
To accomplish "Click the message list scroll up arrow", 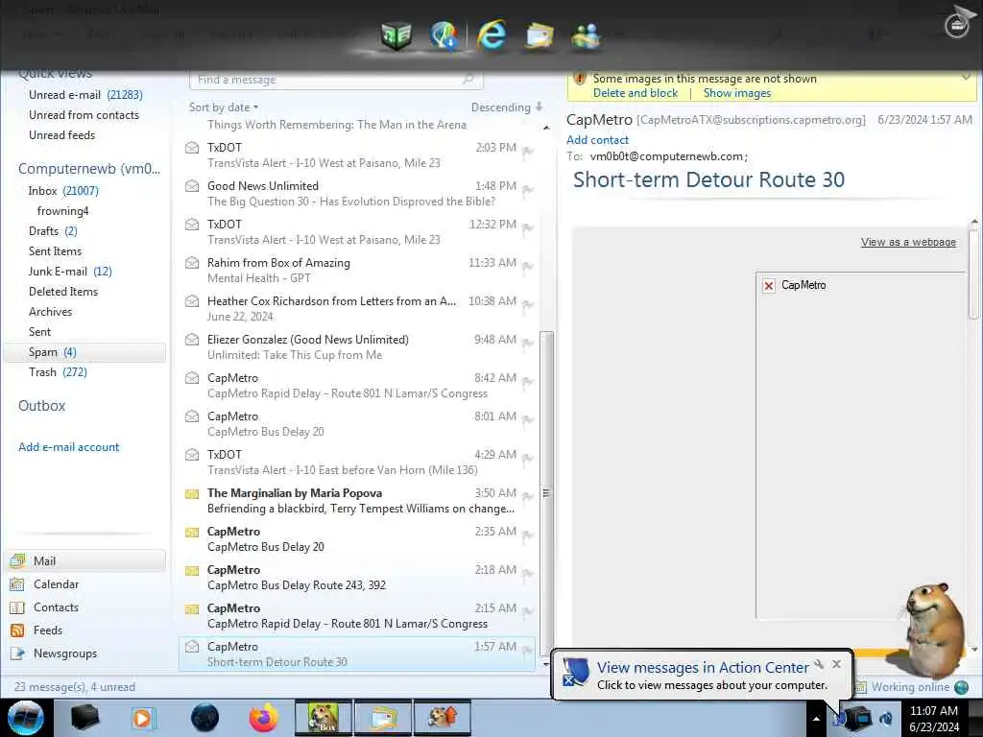I will (x=546, y=128).
